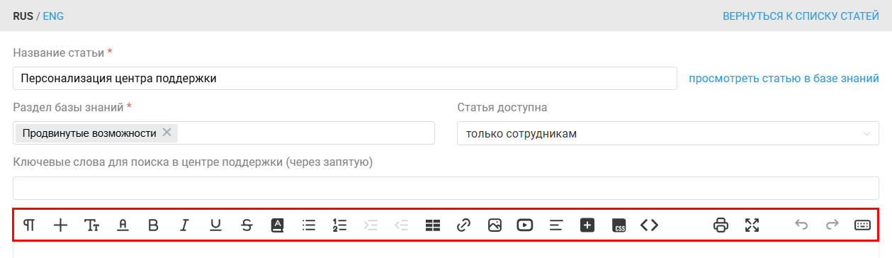The height and width of the screenshot is (258, 892).
Task: Increase indent of the text
Action: (x=371, y=225)
